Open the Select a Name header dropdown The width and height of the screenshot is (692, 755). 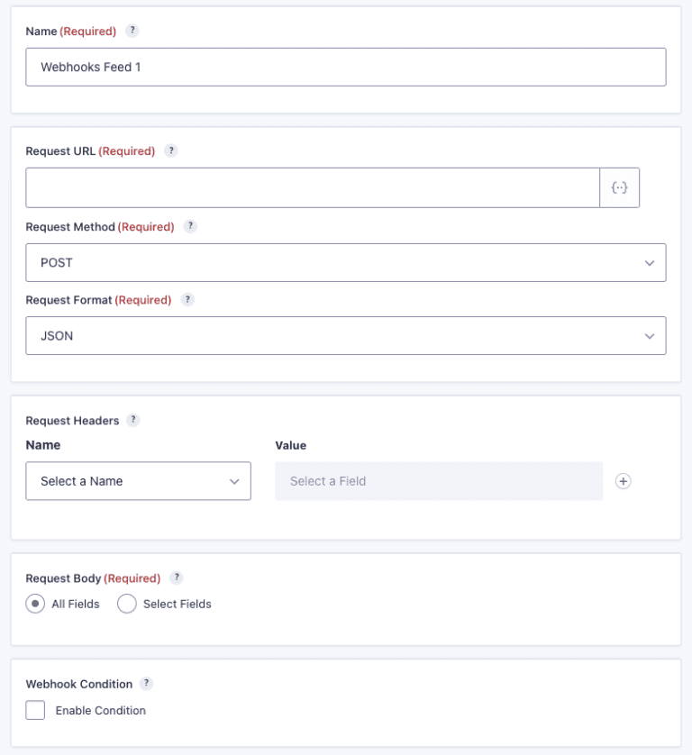tap(138, 481)
